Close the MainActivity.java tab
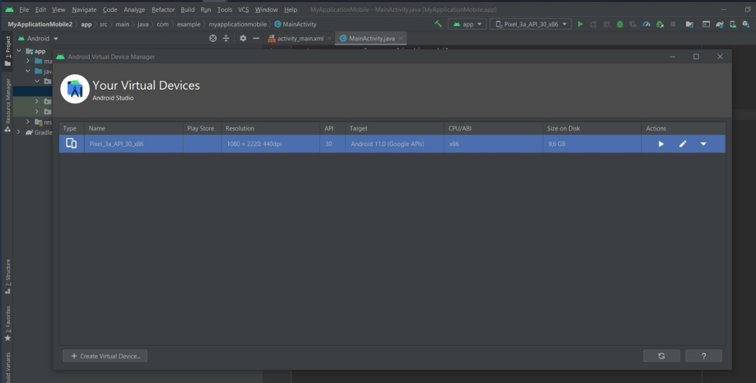 pyautogui.click(x=401, y=38)
